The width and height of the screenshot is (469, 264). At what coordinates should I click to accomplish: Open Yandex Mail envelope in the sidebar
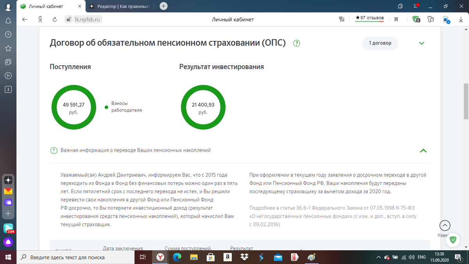[8, 191]
